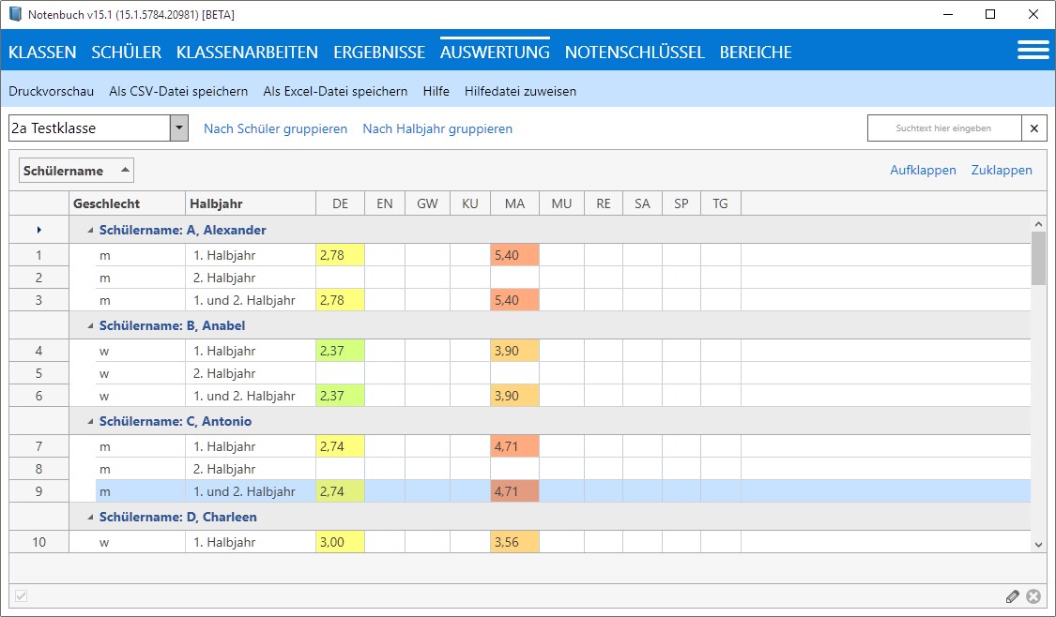Collapse the group Schülername: A, Alexander

coord(91,231)
